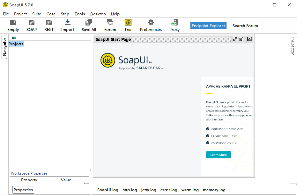The image size is (297, 195).
Task: Minimize the SoapUI Start Page panel
Action: (235, 39)
